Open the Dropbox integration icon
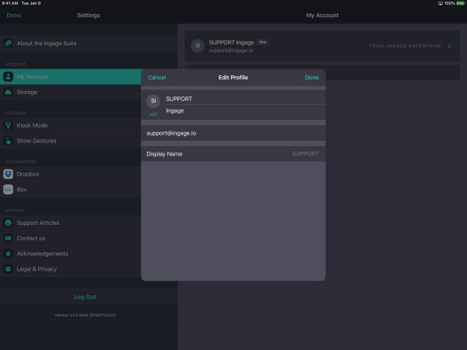 (8, 174)
